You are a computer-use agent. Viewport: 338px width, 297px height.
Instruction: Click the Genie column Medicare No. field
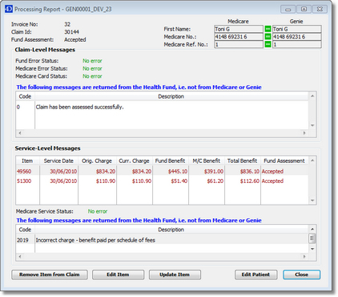[x=296, y=37]
